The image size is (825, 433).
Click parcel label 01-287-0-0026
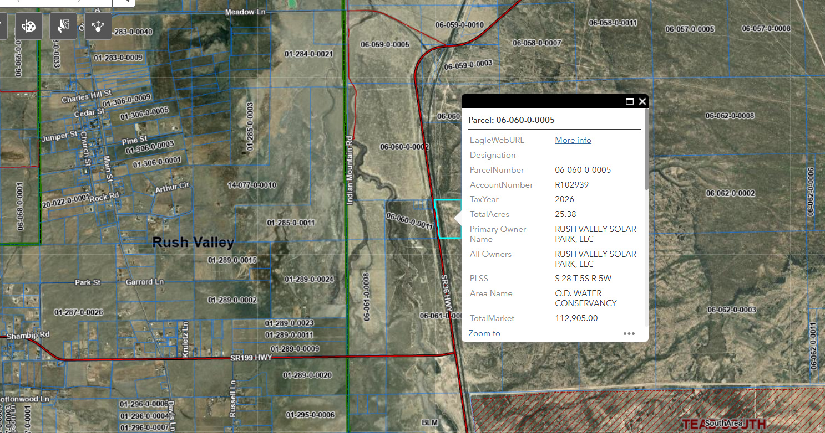[x=78, y=312]
